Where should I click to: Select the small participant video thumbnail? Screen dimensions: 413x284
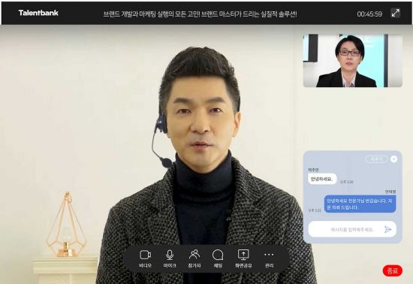(353, 61)
